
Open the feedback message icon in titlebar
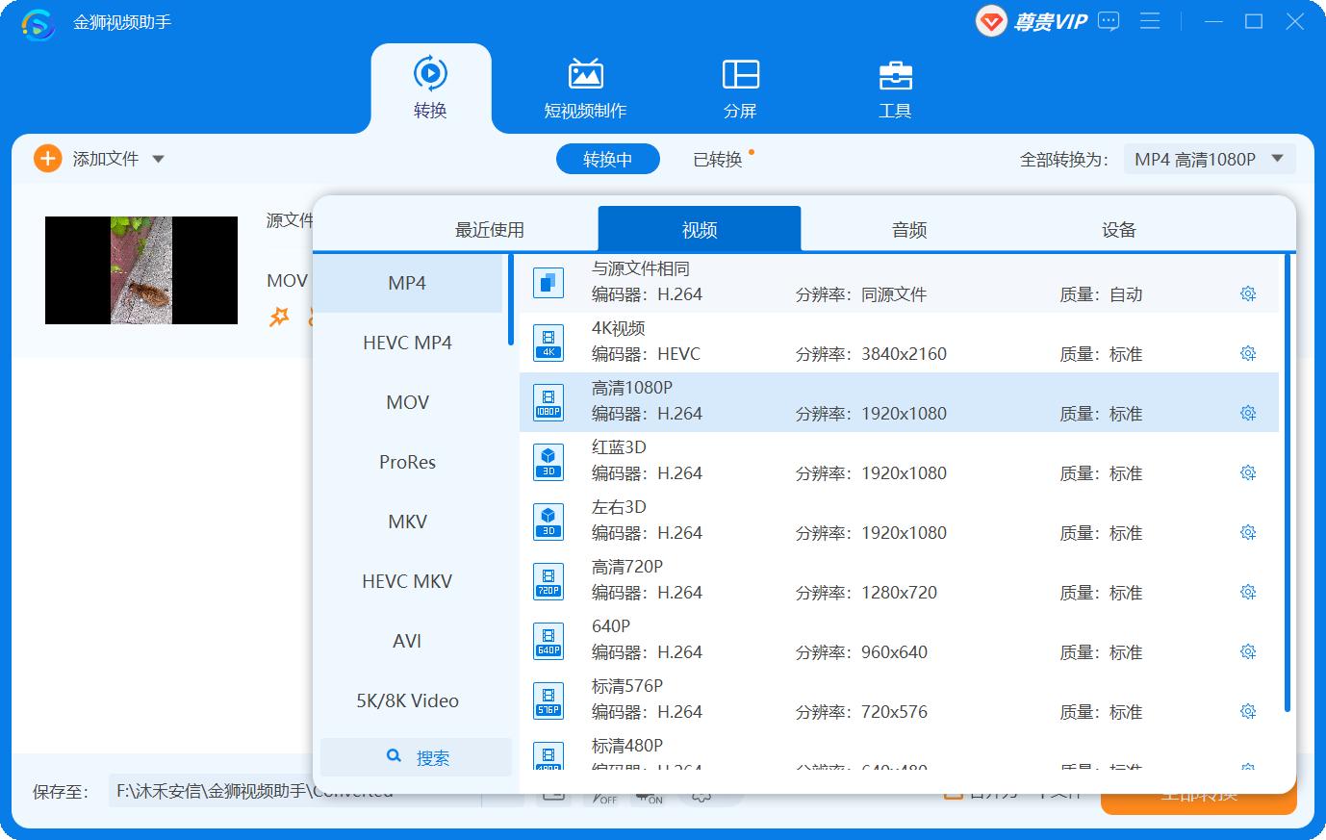click(x=1108, y=21)
